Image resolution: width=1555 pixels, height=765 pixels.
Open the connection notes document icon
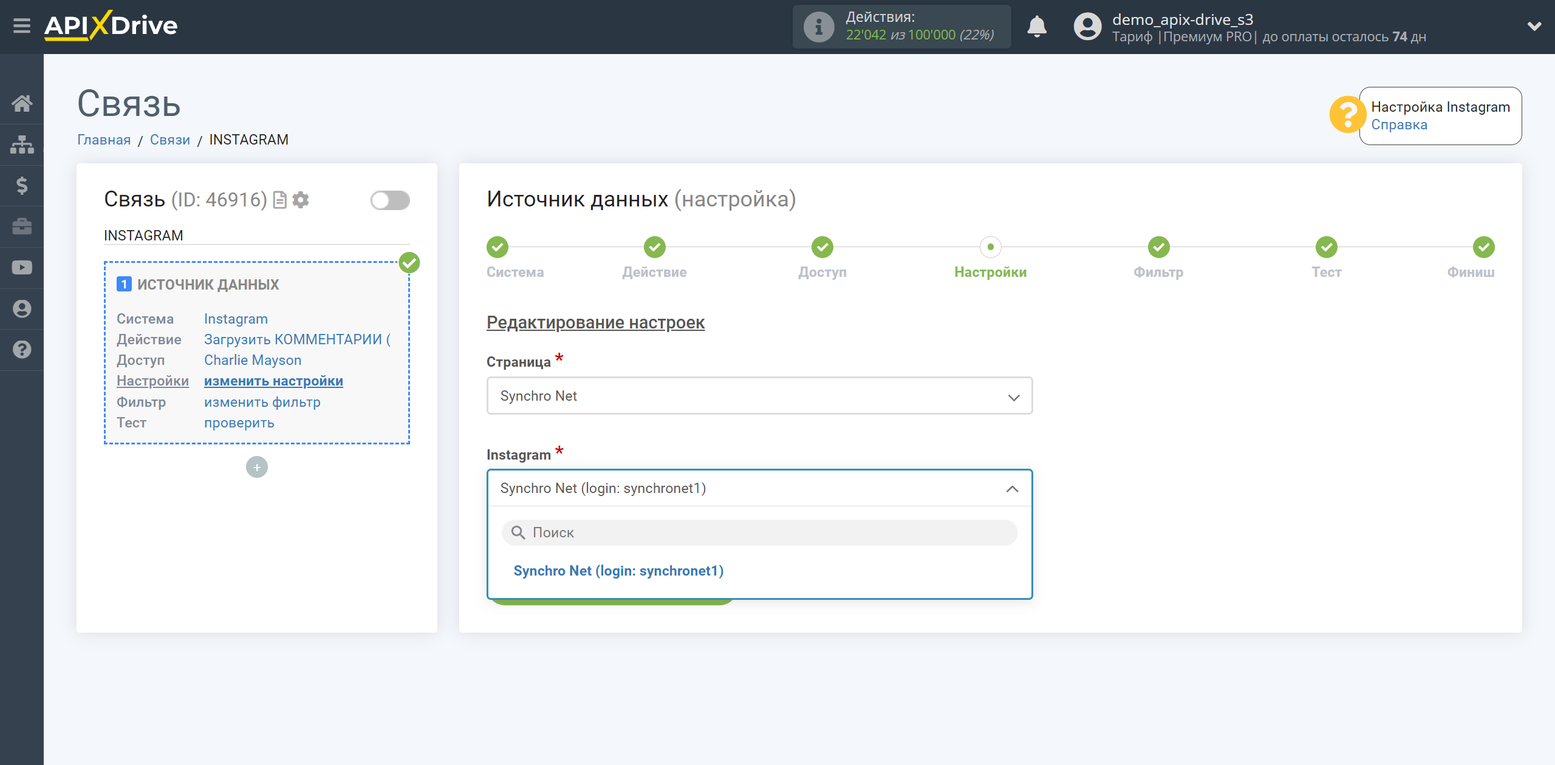[279, 200]
